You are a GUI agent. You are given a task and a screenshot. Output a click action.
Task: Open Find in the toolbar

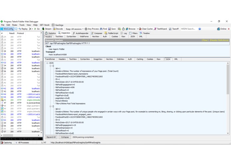click(103, 29)
